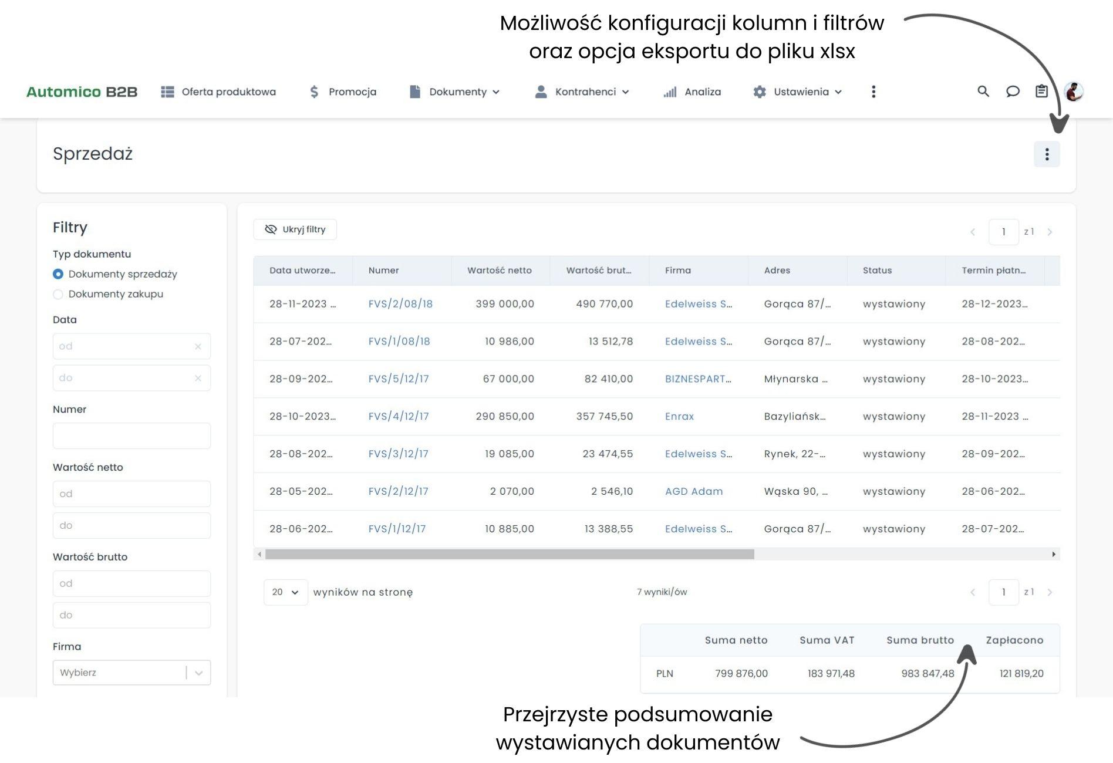Click the Numer filter input field
Viewport: 1113px width, 763px height.
[131, 436]
